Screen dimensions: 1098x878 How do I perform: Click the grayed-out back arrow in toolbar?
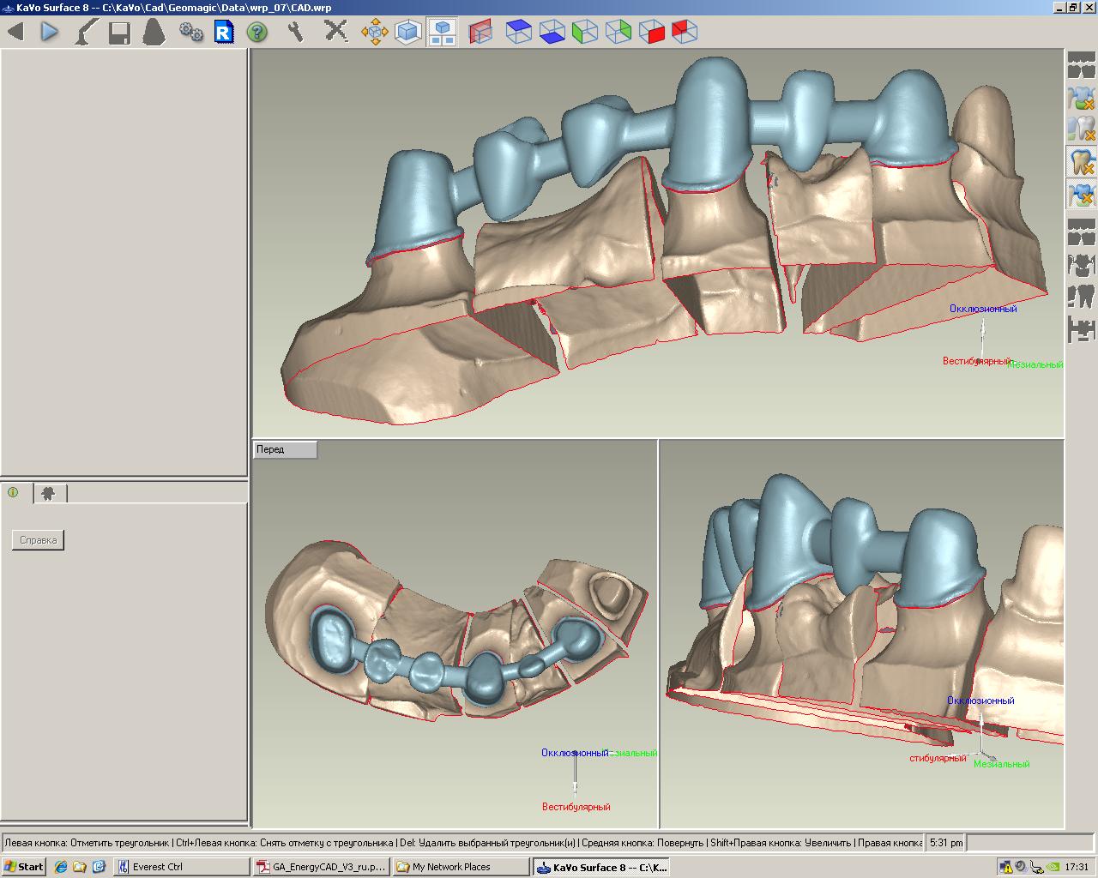point(15,33)
